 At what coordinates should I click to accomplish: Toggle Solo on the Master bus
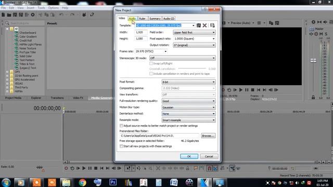point(326,34)
